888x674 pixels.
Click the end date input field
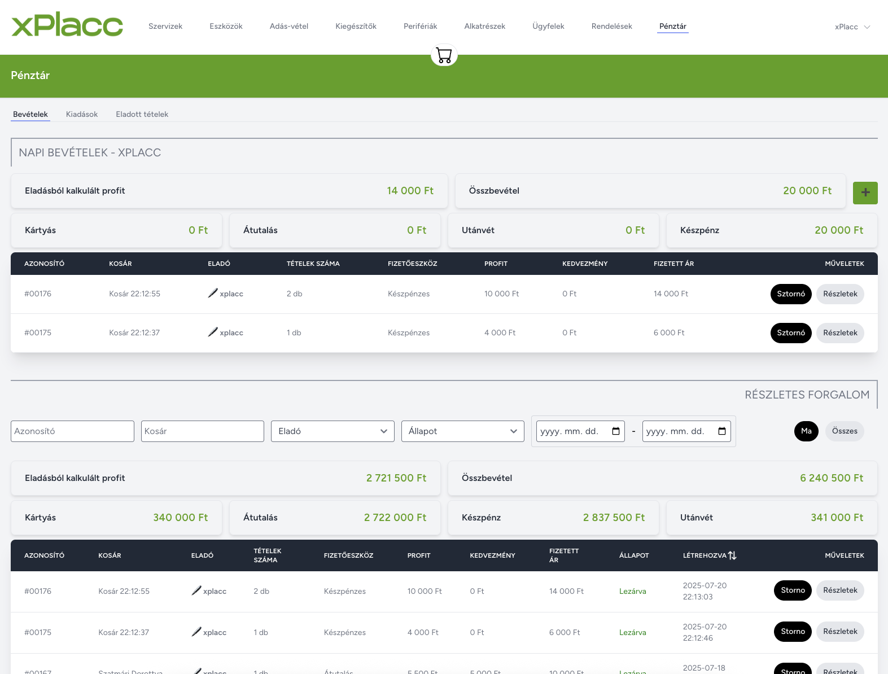(x=686, y=431)
